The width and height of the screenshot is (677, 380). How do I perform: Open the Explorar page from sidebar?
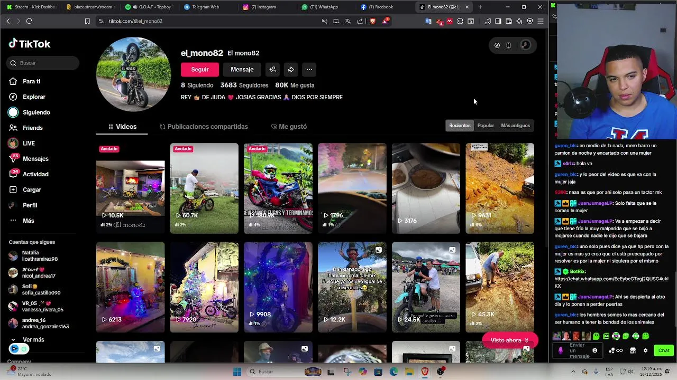coord(28,97)
